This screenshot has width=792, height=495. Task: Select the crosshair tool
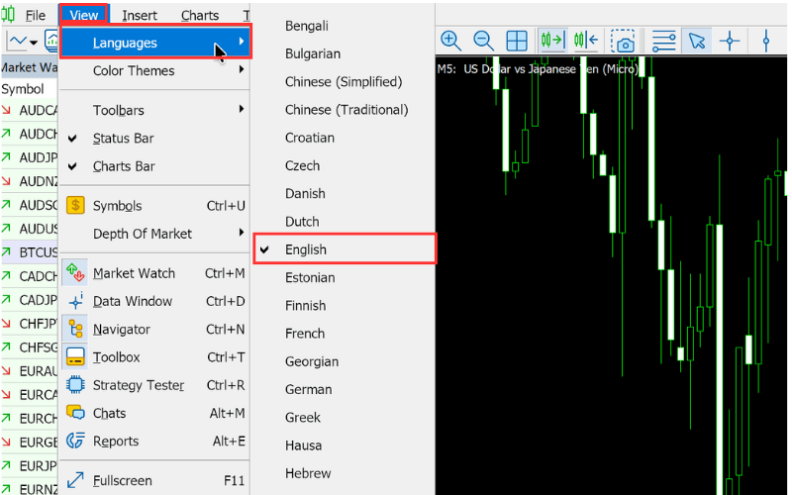[730, 41]
